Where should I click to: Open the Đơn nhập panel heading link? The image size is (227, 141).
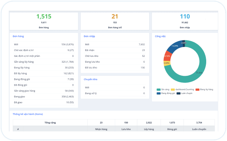(89, 36)
